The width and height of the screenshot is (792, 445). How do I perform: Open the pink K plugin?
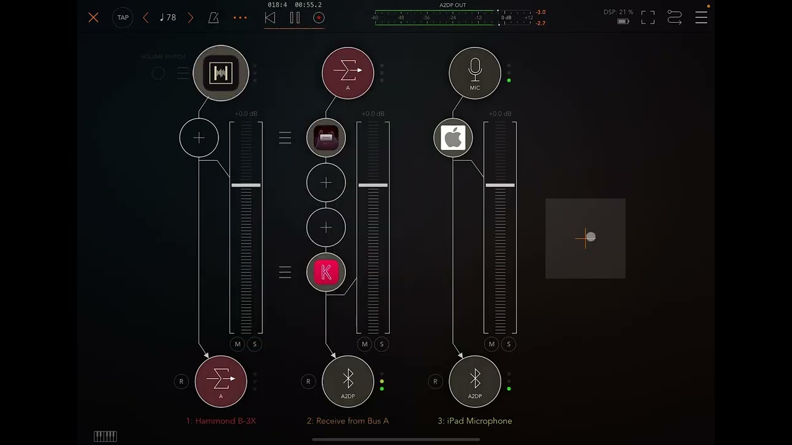point(326,272)
